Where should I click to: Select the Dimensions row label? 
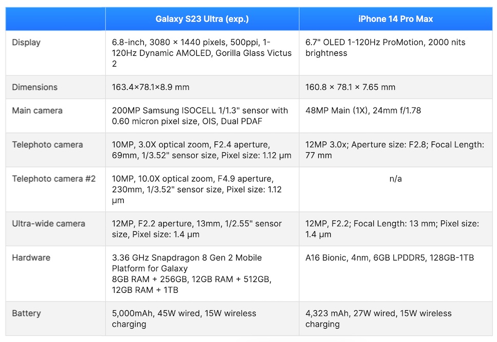pyautogui.click(x=35, y=87)
